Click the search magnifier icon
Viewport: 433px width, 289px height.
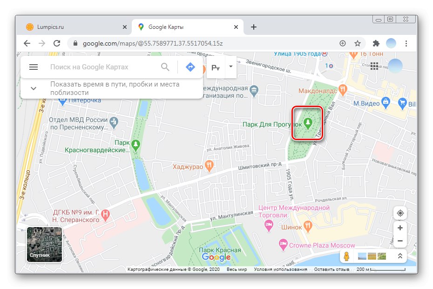coord(165,67)
